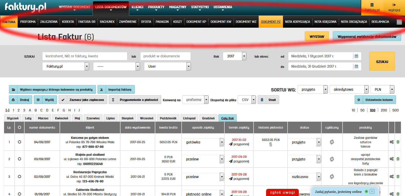Open the hamburger menu icon
The width and height of the screenshot is (405, 196).
click(399, 22)
